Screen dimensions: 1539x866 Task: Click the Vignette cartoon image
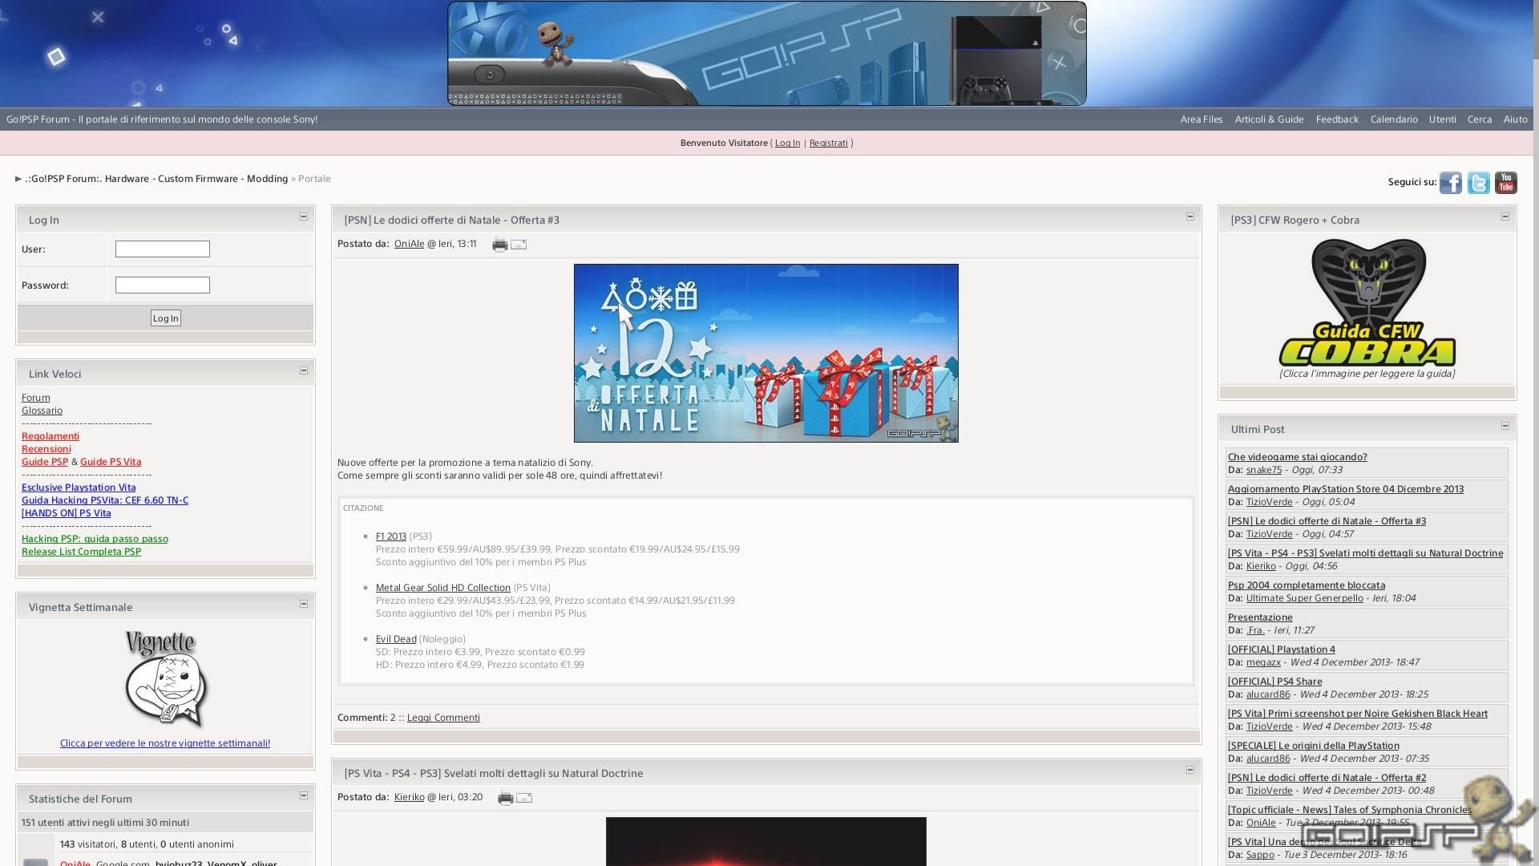click(x=166, y=679)
